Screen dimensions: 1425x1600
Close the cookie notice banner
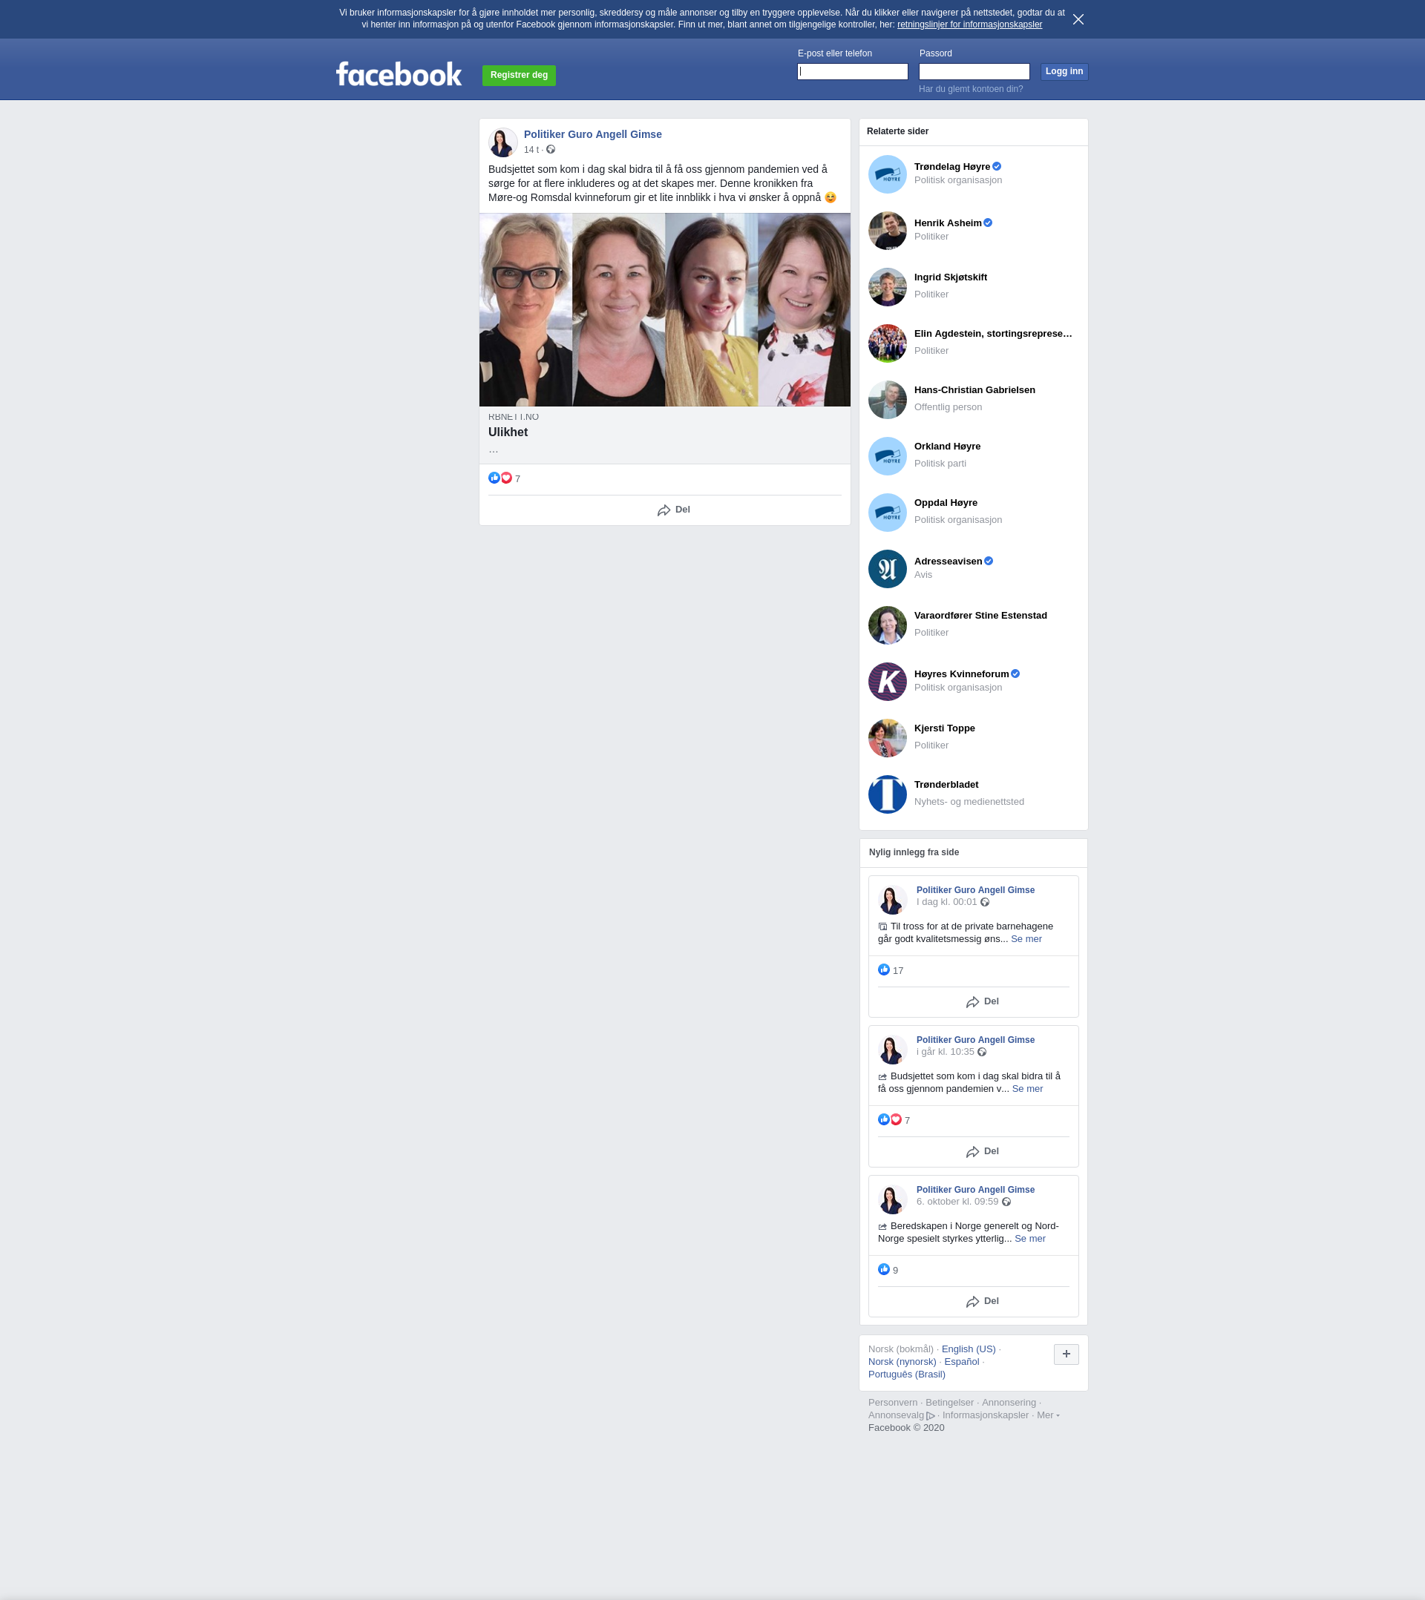1078,19
